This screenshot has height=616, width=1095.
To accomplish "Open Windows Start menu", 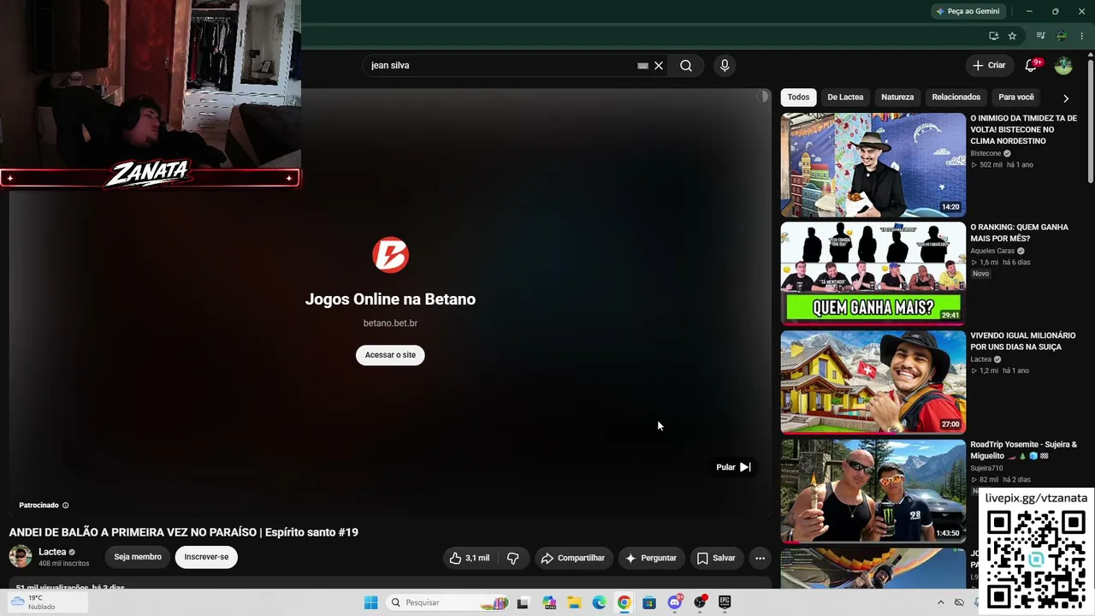I will pyautogui.click(x=370, y=602).
